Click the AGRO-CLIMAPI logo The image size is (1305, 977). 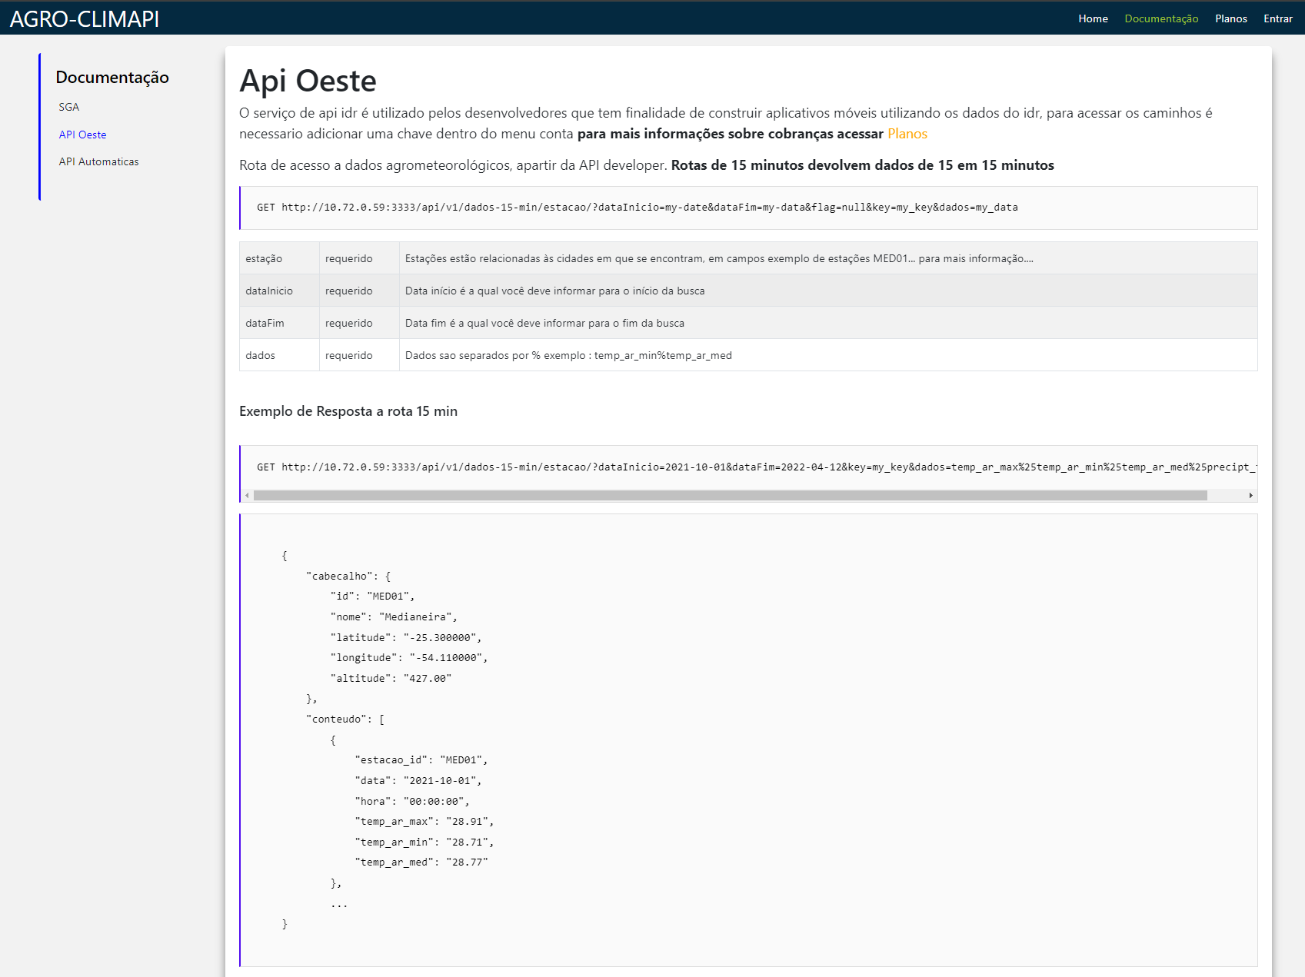[x=83, y=18]
